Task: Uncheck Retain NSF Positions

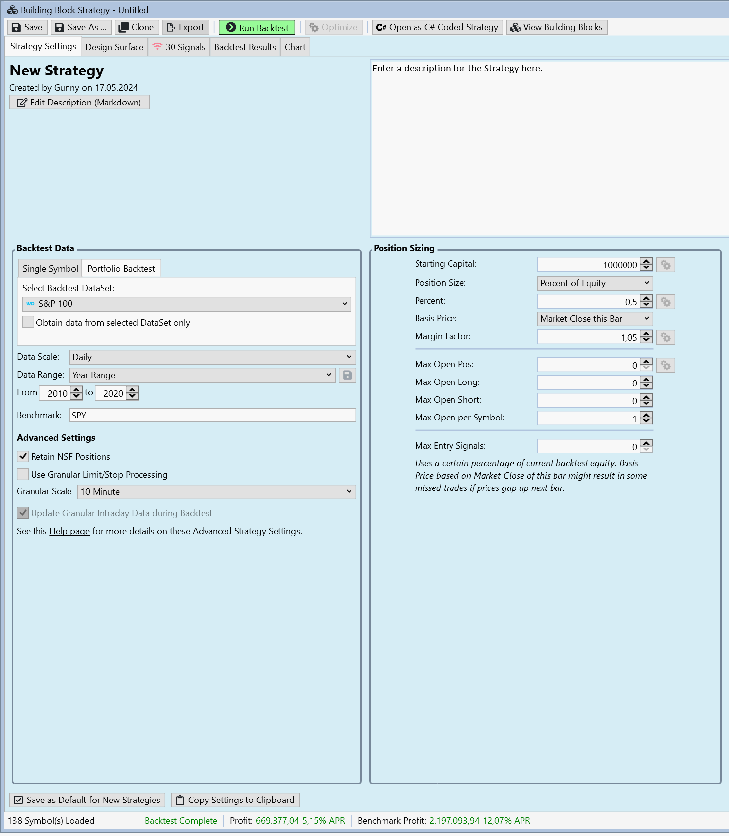Action: coord(23,456)
